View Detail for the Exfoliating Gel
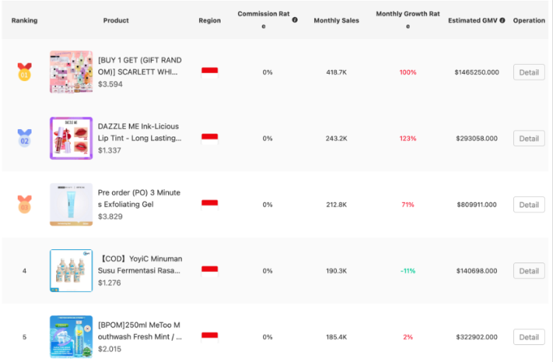553x362 pixels. [x=529, y=204]
